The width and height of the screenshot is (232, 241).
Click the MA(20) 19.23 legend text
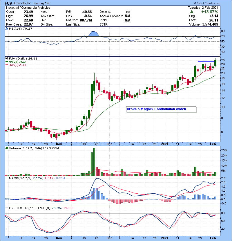[17, 62]
